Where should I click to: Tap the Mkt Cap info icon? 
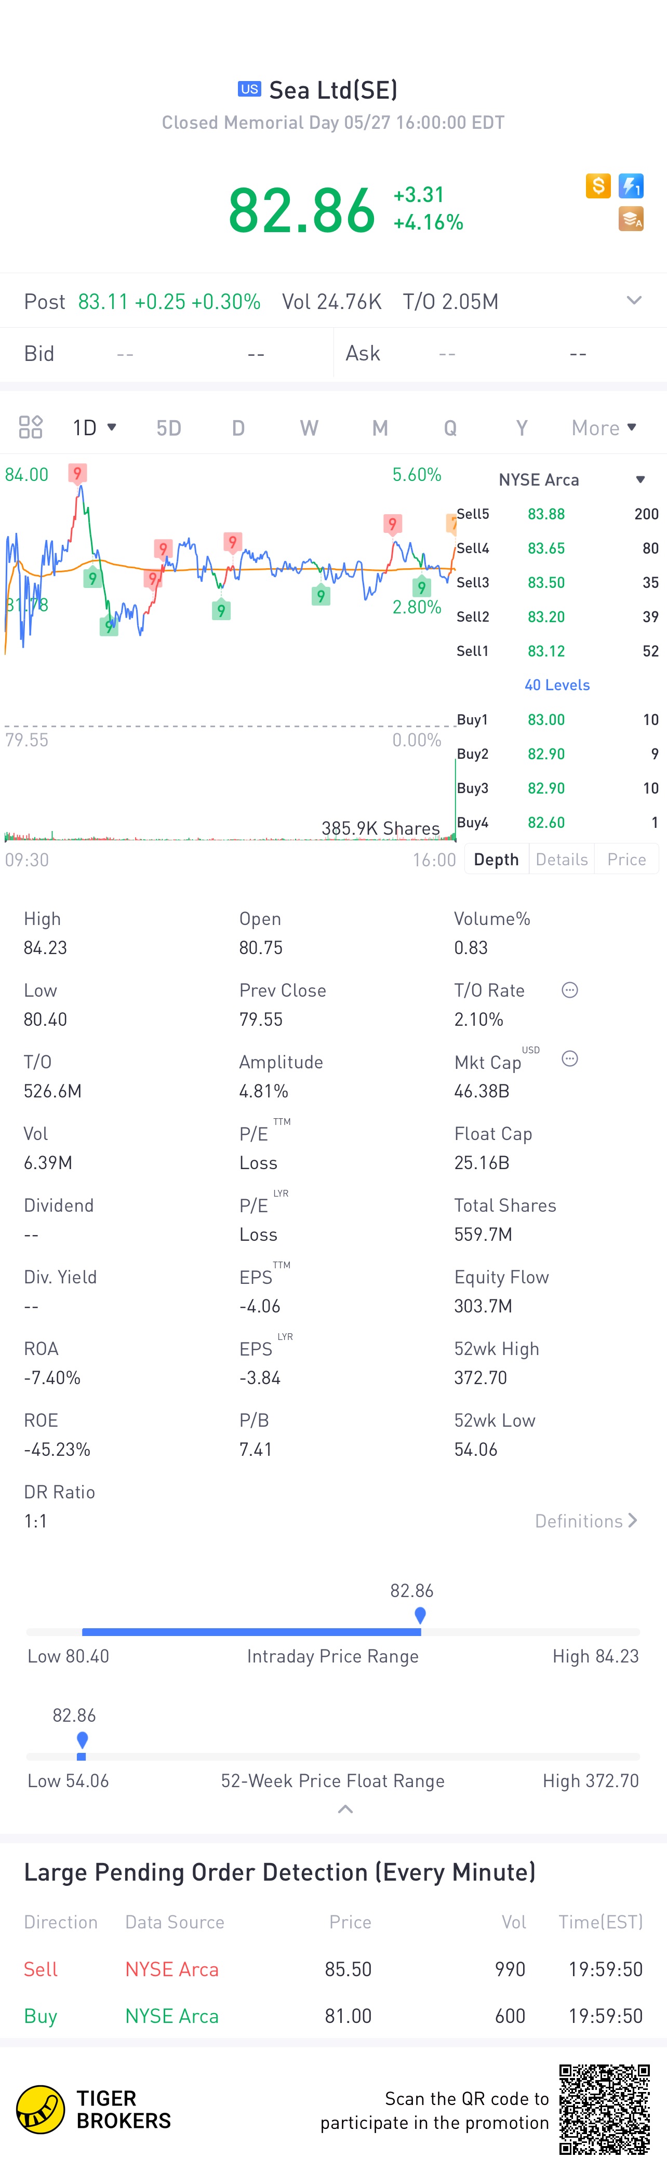click(x=570, y=1059)
